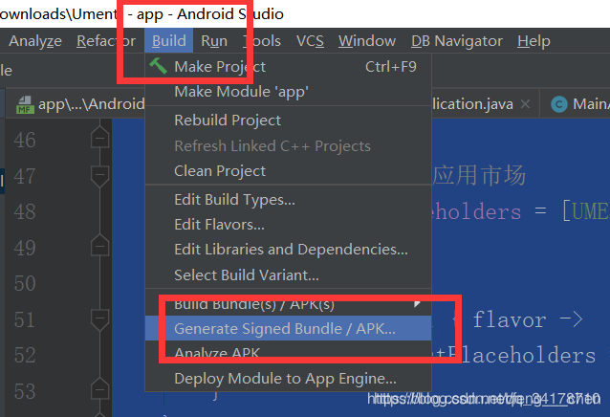Open Edit Flavors dialog

[289, 225]
